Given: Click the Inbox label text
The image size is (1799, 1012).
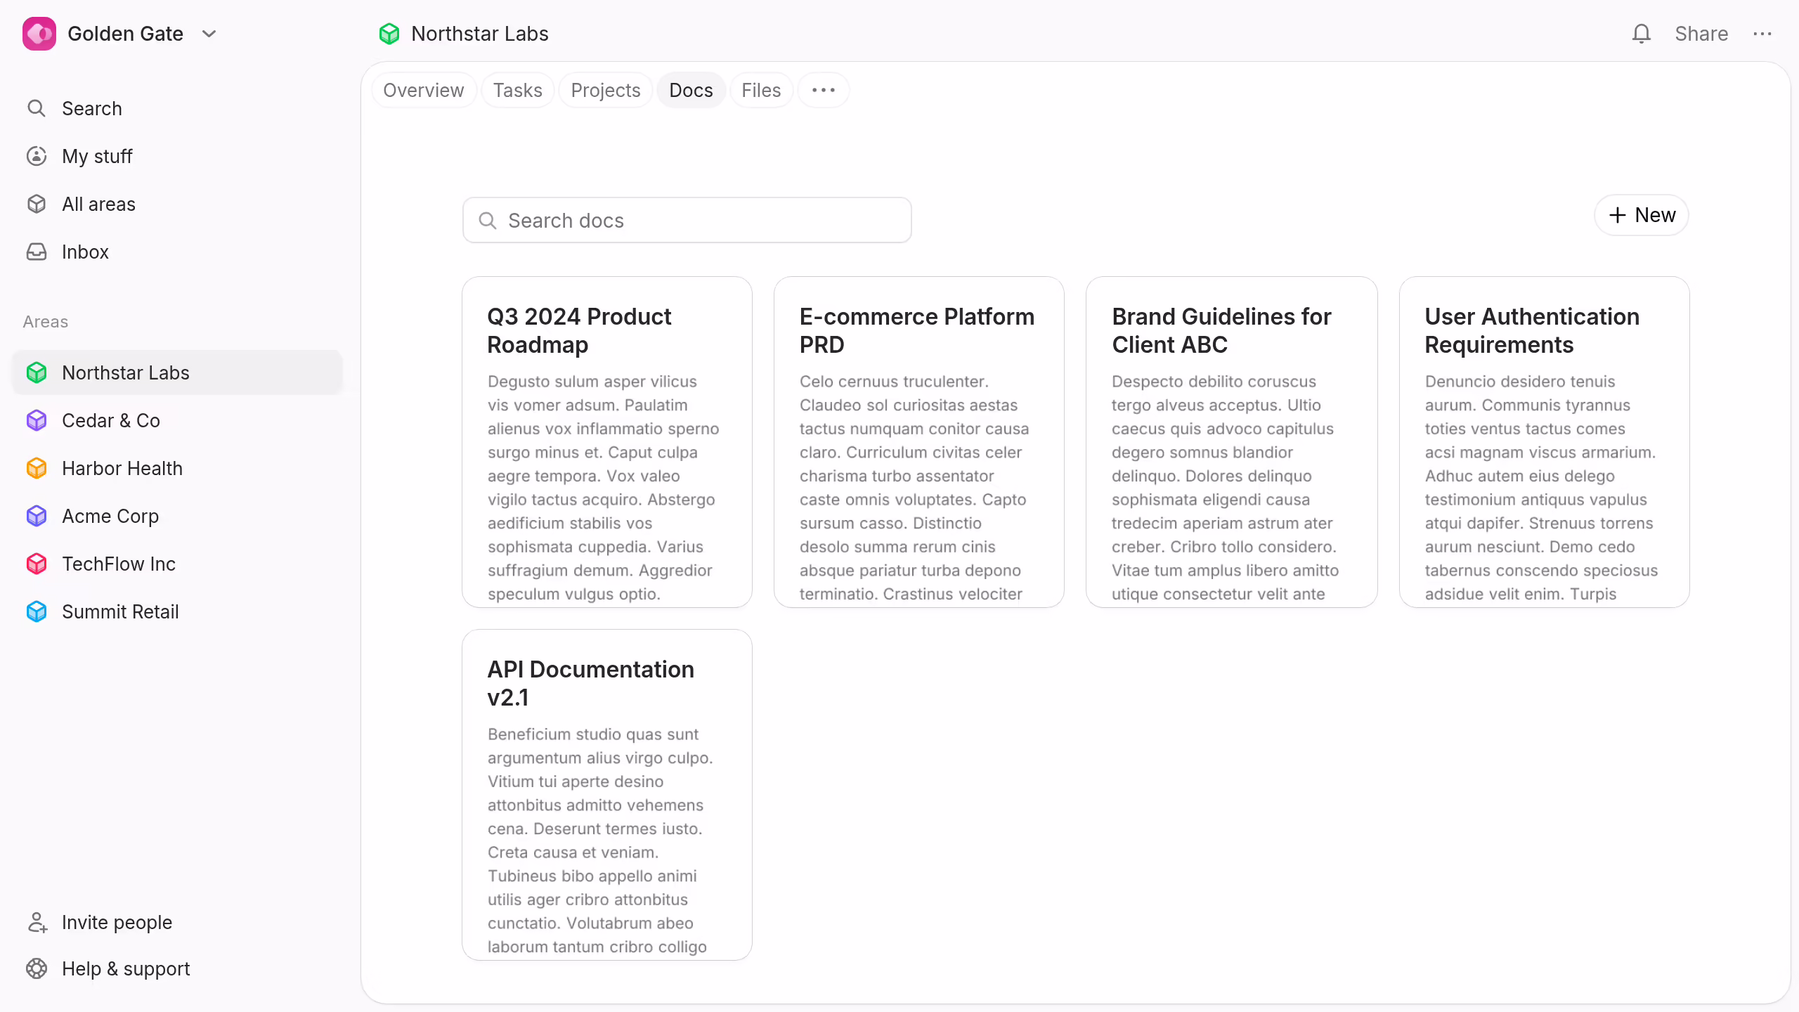Looking at the screenshot, I should (86, 252).
